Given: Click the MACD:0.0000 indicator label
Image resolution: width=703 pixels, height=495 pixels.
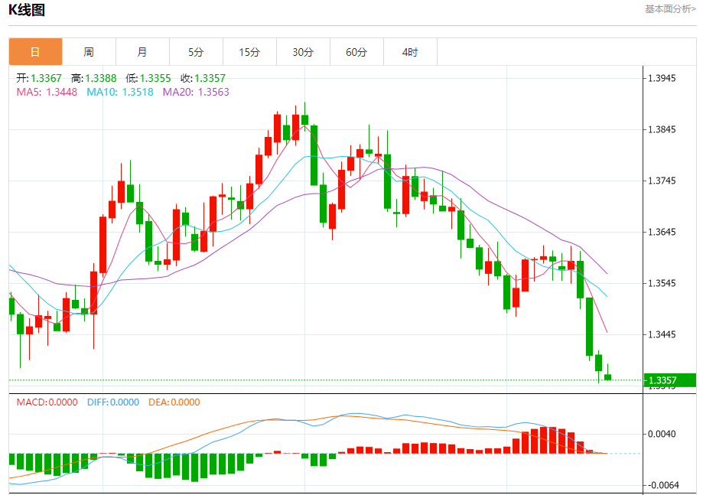Looking at the screenshot, I should point(47,402).
